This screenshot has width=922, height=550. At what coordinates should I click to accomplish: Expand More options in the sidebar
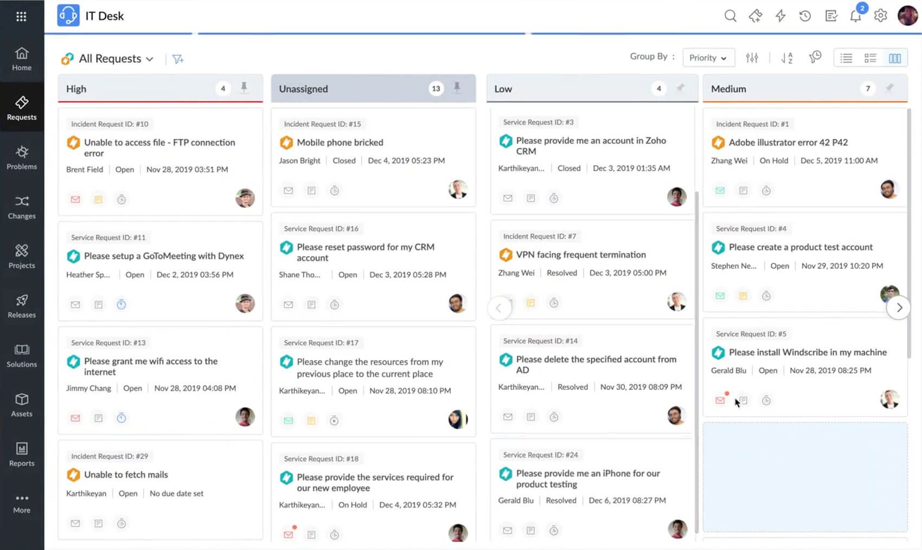pos(22,503)
